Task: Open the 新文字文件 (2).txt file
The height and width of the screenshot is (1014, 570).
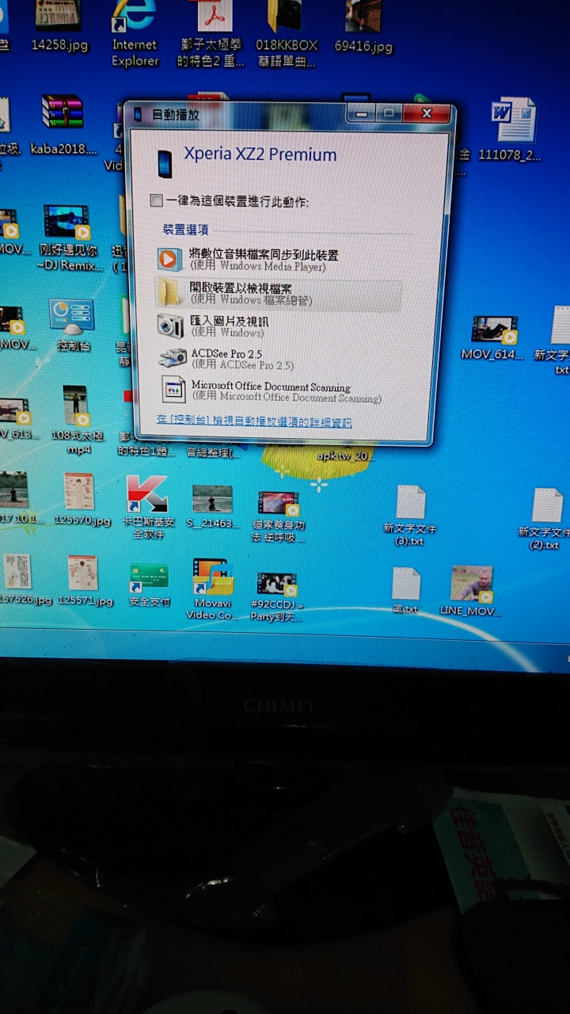Action: pos(545,519)
